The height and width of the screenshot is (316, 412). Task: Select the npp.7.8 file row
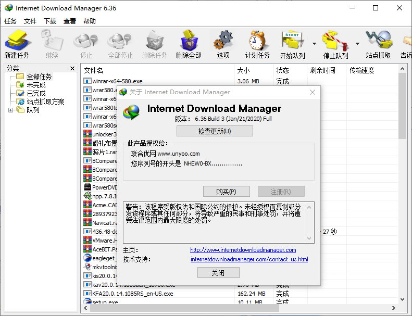100,196
